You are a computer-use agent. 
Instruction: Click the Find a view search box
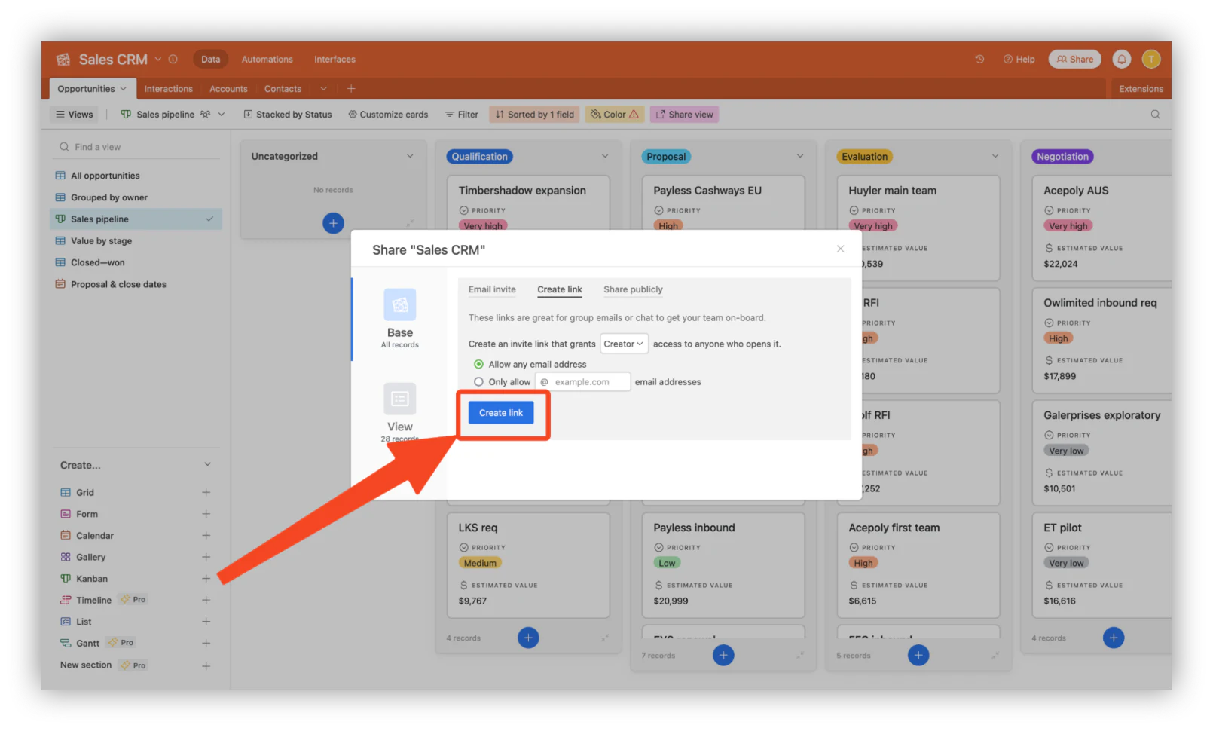tap(136, 147)
